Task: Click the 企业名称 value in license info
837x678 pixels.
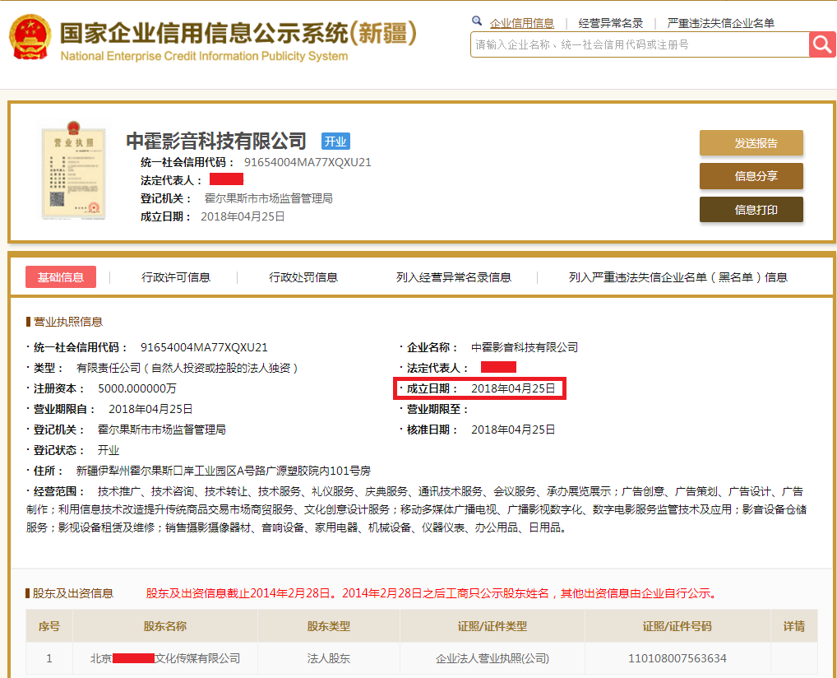Action: (x=525, y=347)
